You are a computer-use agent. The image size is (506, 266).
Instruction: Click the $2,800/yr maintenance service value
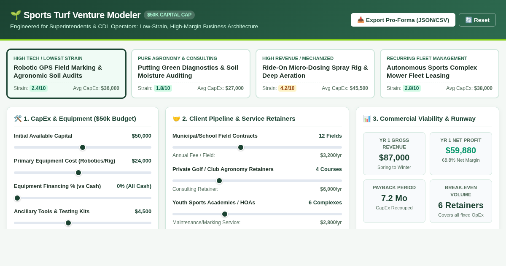click(x=331, y=223)
